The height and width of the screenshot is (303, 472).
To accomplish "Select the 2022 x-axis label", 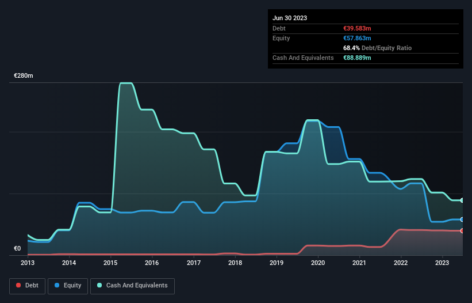I will point(401,263).
